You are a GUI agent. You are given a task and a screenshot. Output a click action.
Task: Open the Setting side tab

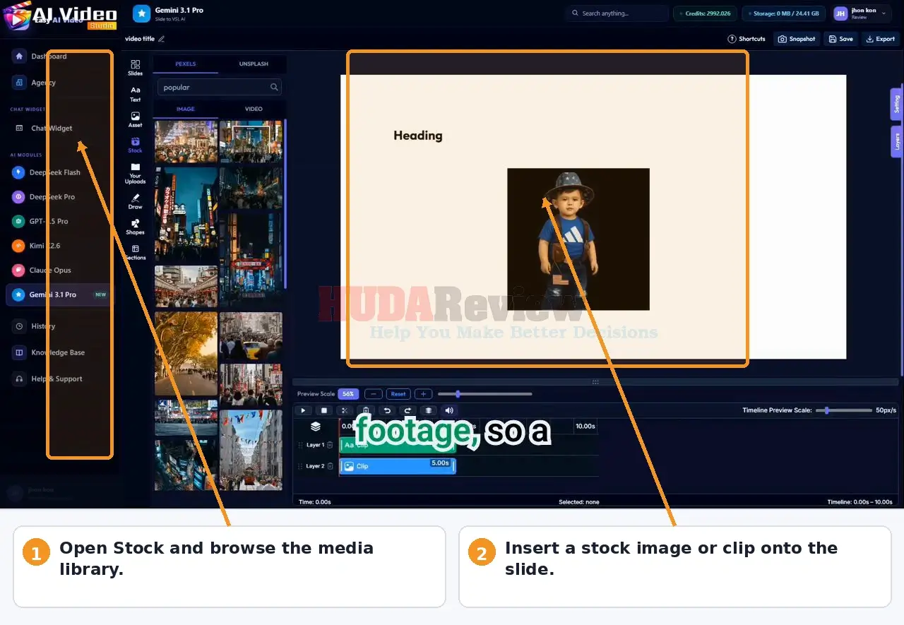click(x=896, y=105)
